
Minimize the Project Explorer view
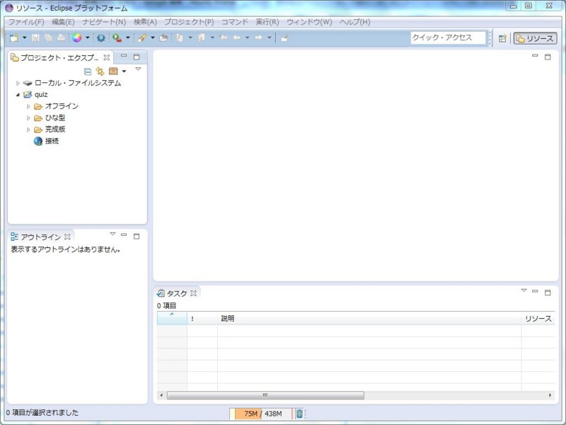[123, 56]
